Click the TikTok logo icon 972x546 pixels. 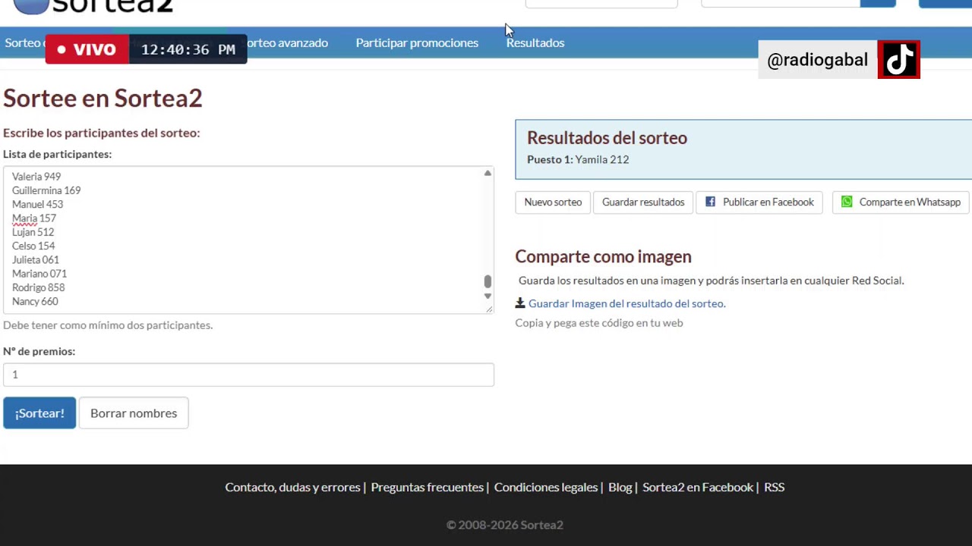[899, 60]
